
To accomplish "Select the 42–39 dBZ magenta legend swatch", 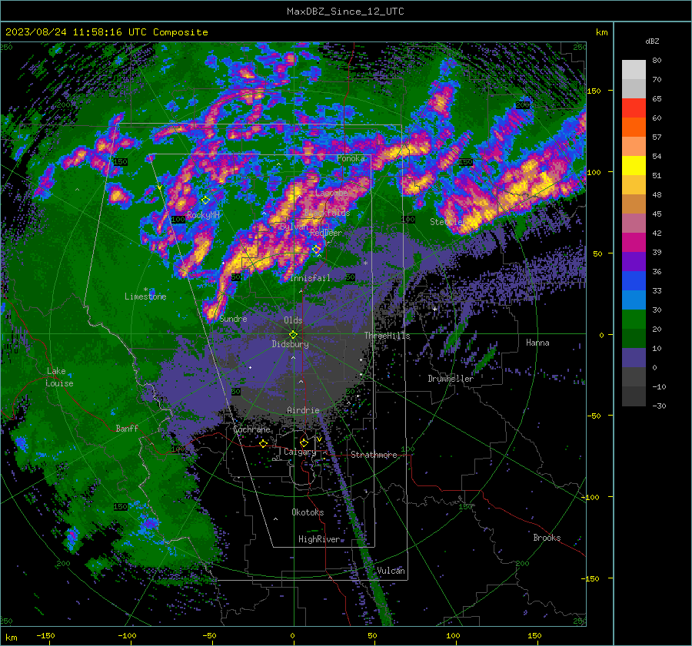I will pyautogui.click(x=634, y=243).
